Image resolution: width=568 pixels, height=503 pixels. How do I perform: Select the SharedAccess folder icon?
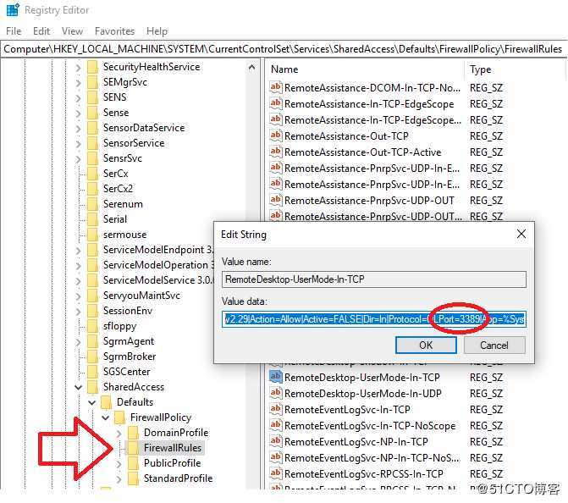pos(93,387)
